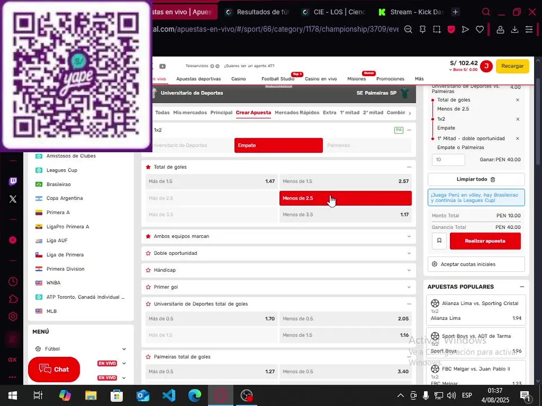Open File Explorer from taskbar
542x406 pixels.
click(91, 395)
